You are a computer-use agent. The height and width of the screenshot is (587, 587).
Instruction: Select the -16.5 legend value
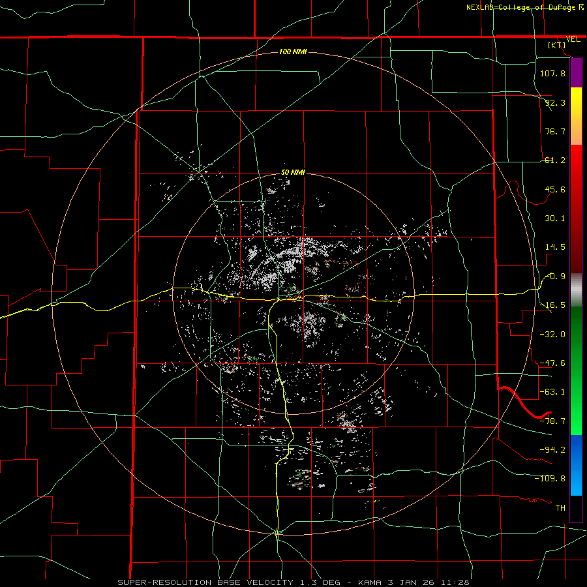[x=552, y=305]
